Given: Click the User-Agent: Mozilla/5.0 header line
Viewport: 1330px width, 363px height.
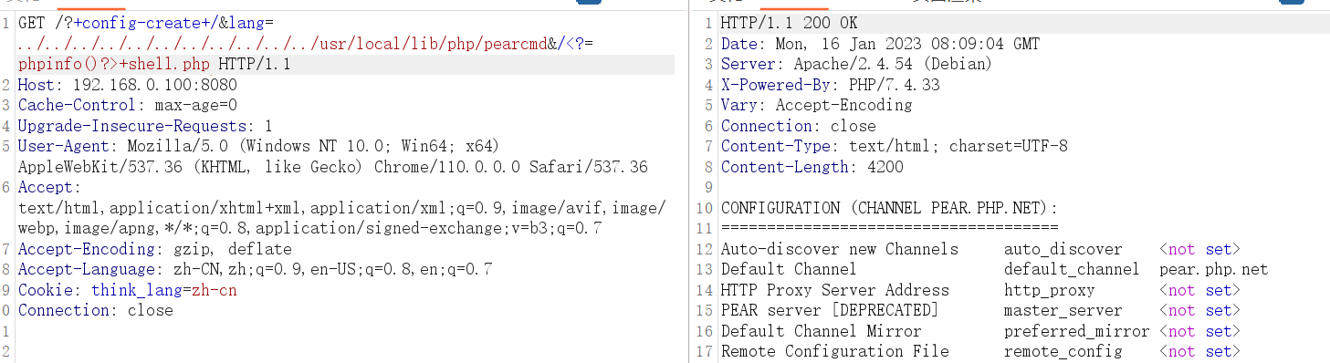Looking at the screenshot, I should tap(259, 146).
